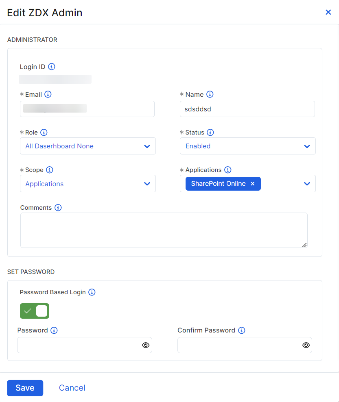
Task: Click the Login ID info icon
Action: pos(52,67)
